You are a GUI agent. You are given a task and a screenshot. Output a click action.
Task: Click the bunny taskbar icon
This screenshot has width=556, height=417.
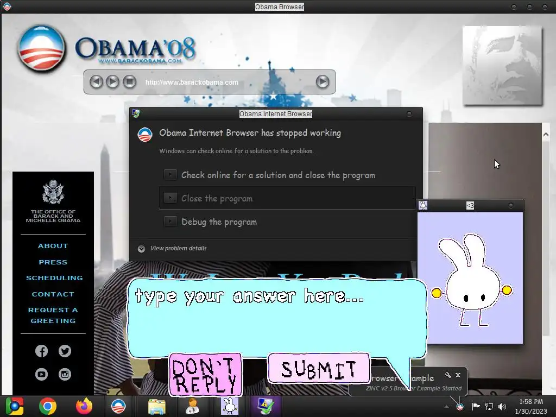pos(230,406)
